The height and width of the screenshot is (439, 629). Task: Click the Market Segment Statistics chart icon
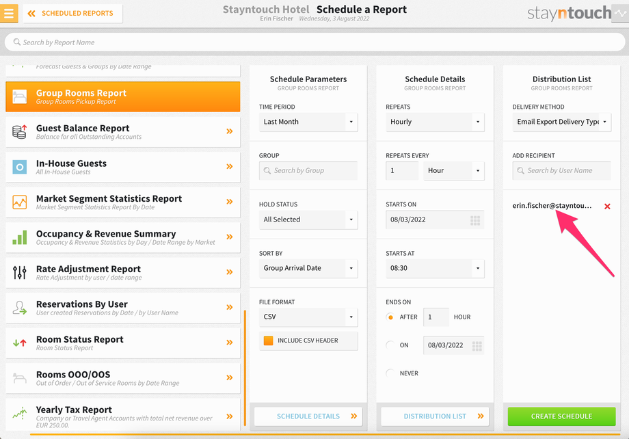19,202
